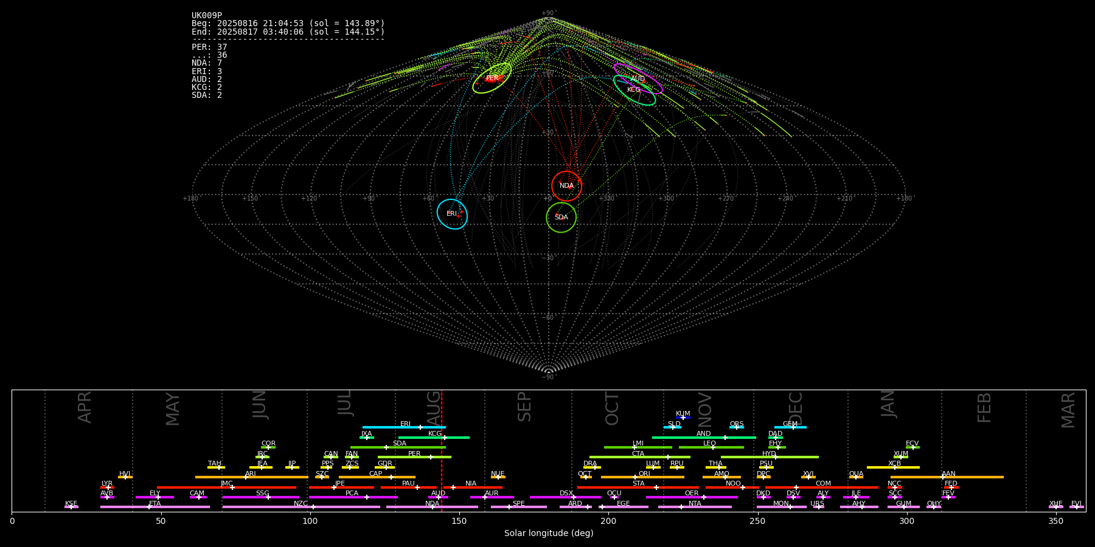Screen dimensions: 1095x547
Task: Click the NDA bar in timeline chart
Action: tap(432, 507)
